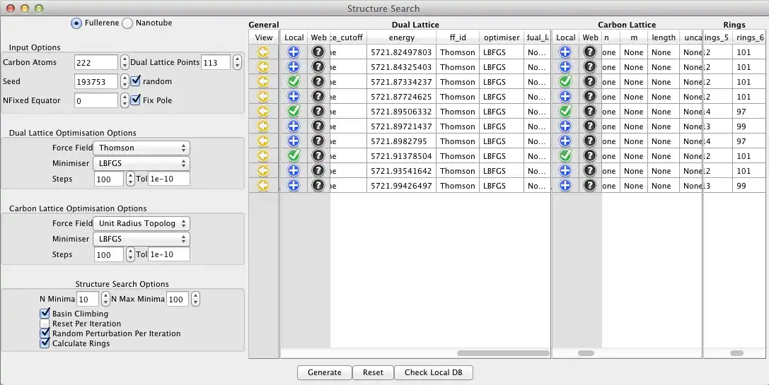Click the optimiser column header
This screenshot has height=385, width=769.
[x=501, y=37]
